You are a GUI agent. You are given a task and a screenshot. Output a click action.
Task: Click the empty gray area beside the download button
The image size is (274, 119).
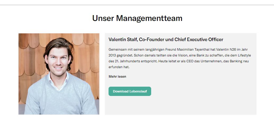[x=201, y=91]
